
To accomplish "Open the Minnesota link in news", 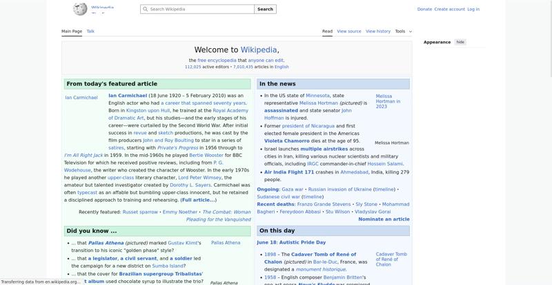I will click(317, 96).
